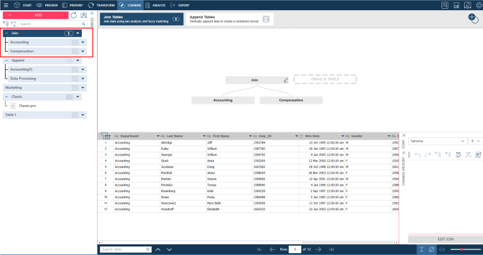Switch to the PREVIEW tab
The height and width of the screenshot is (255, 483).
tap(47, 5)
